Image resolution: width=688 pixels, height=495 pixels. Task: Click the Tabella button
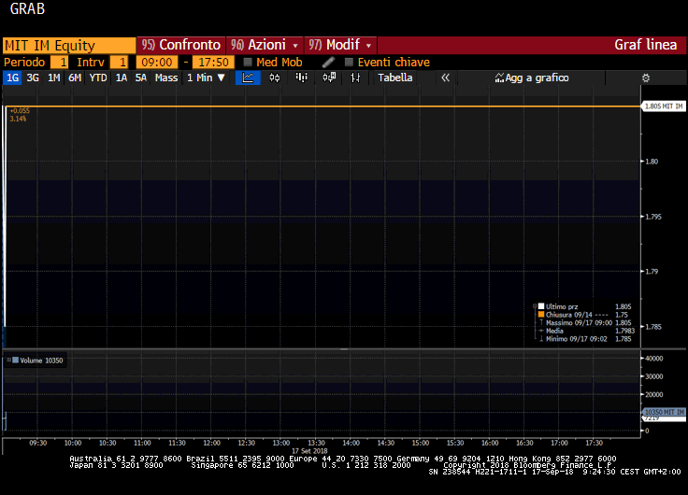pos(394,78)
